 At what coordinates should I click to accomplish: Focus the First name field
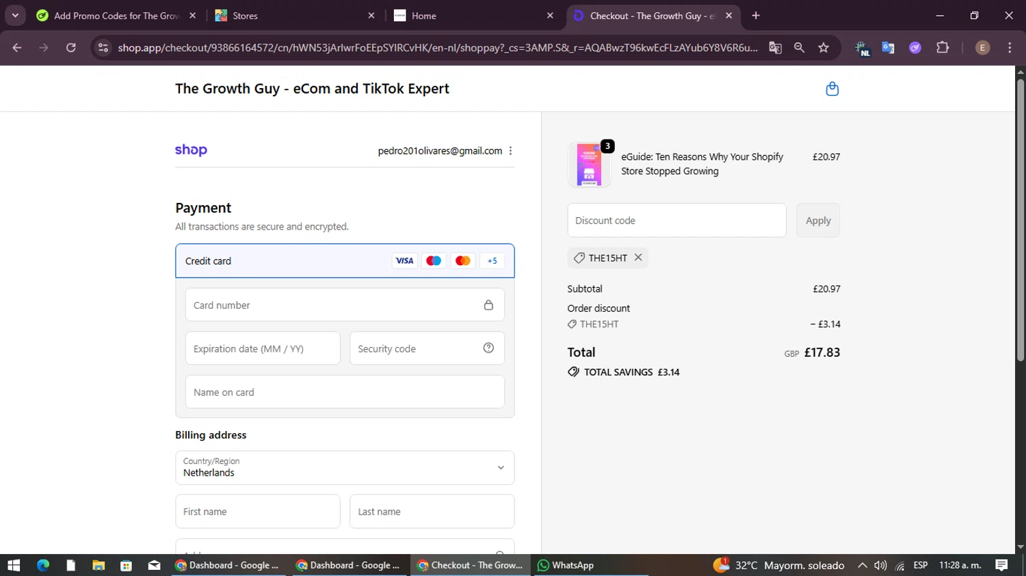click(258, 512)
